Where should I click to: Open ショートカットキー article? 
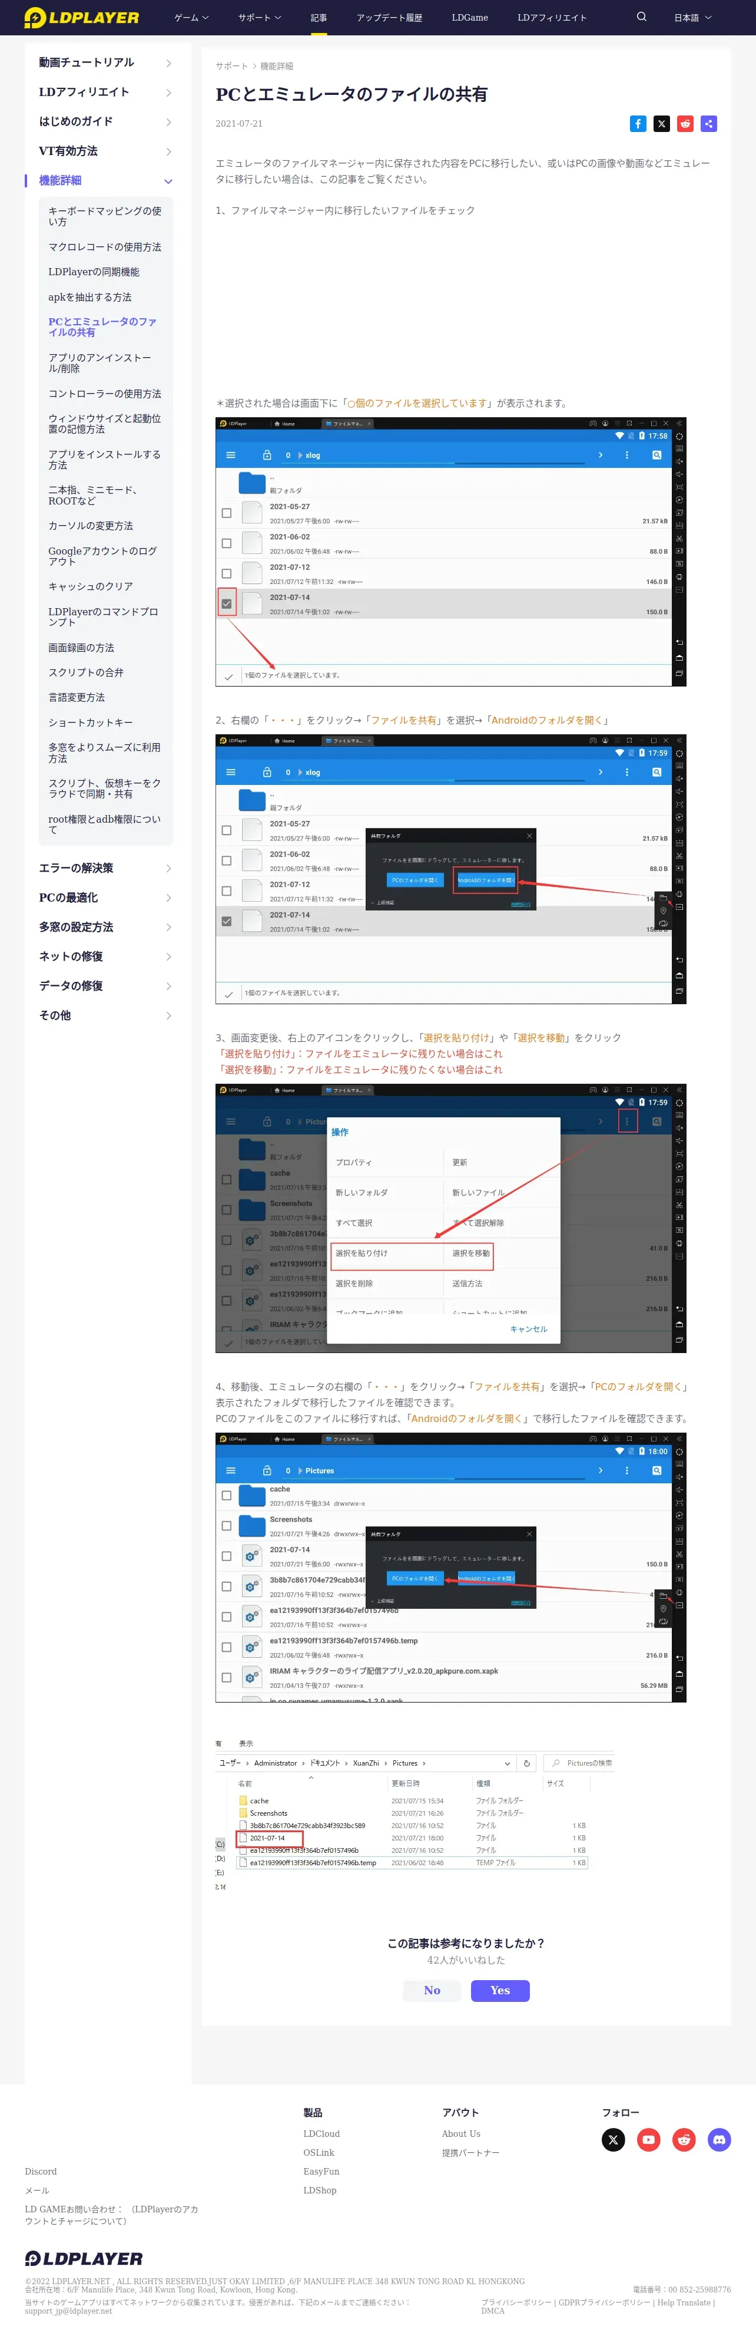pyautogui.click(x=91, y=723)
